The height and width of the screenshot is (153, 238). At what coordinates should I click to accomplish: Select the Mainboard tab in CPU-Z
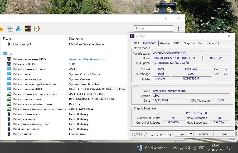pos(150,43)
